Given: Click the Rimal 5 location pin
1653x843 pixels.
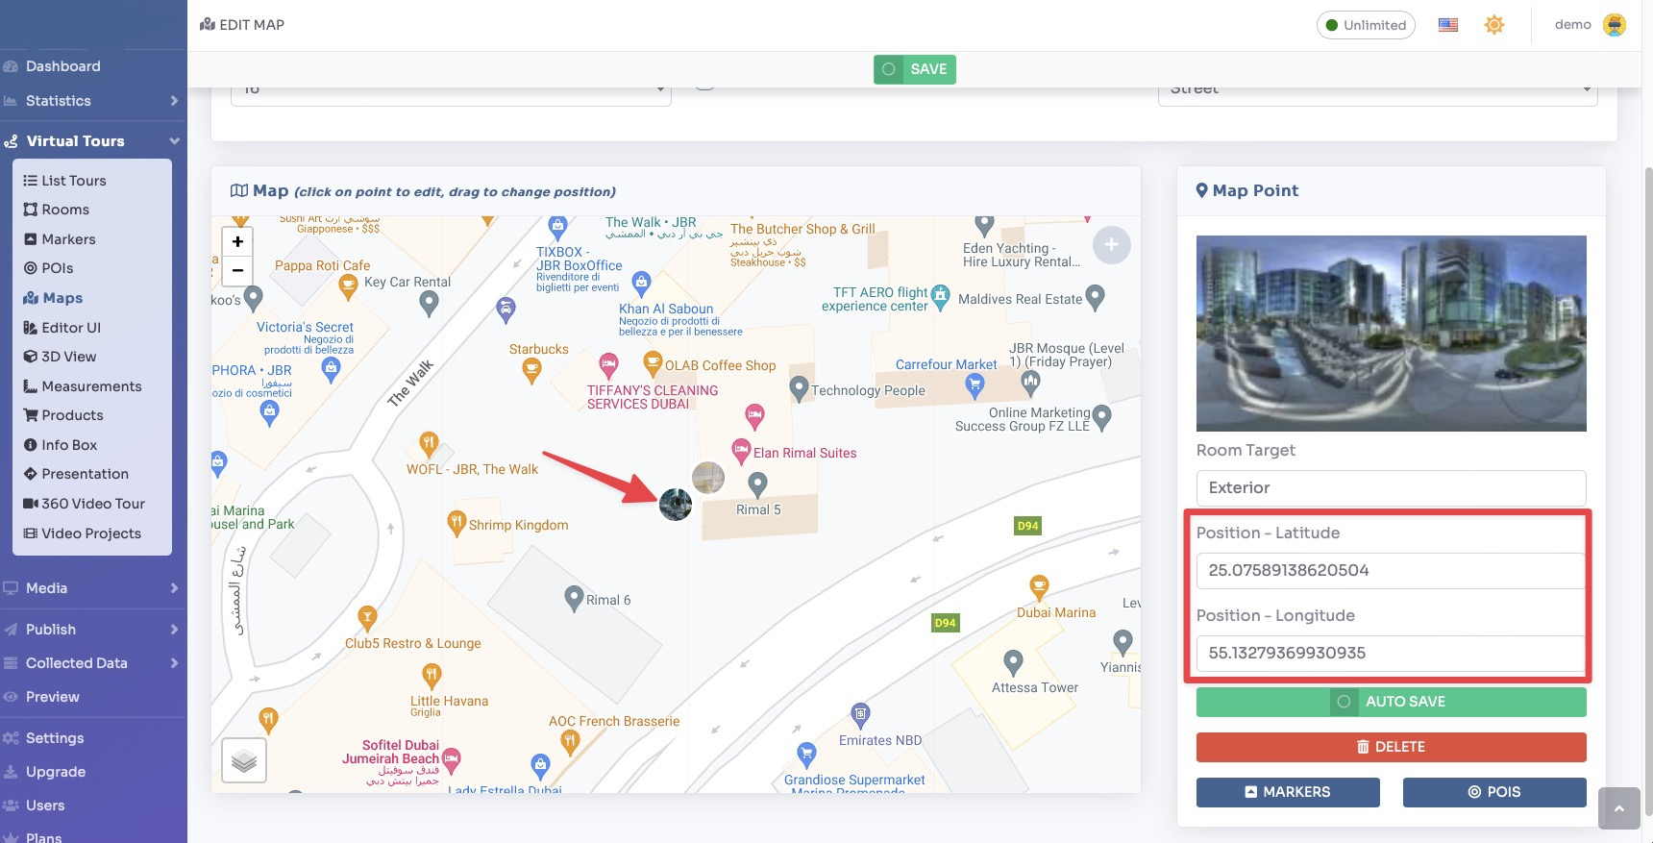Looking at the screenshot, I should (x=757, y=484).
